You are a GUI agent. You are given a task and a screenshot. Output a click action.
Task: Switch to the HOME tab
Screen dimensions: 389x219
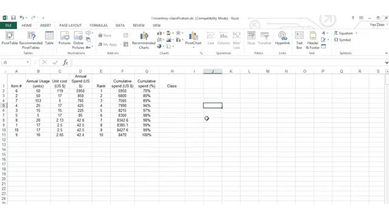point(27,26)
